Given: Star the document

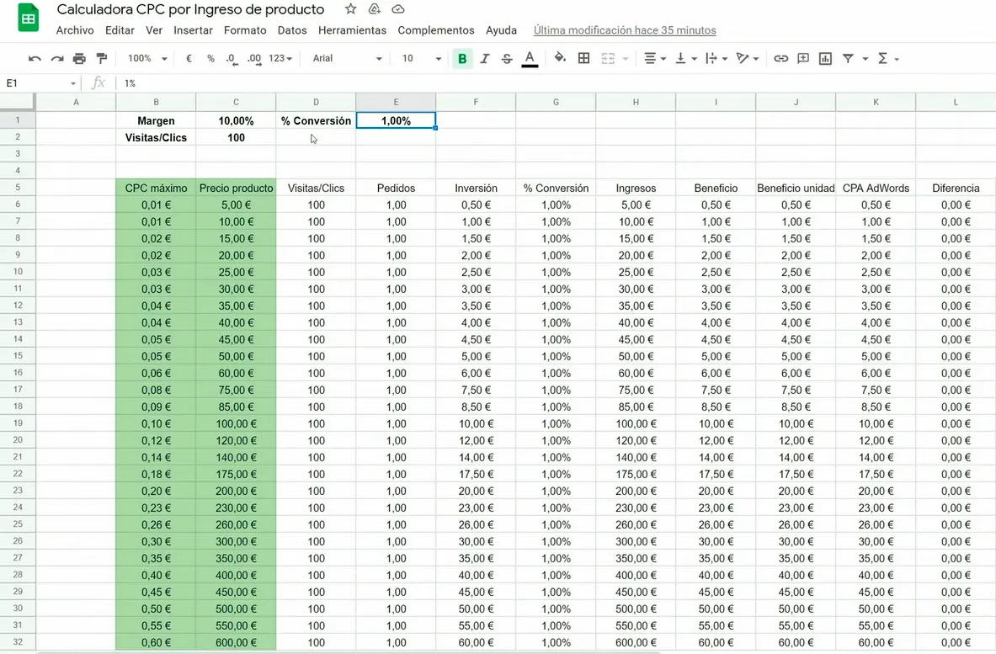Looking at the screenshot, I should click(350, 9).
